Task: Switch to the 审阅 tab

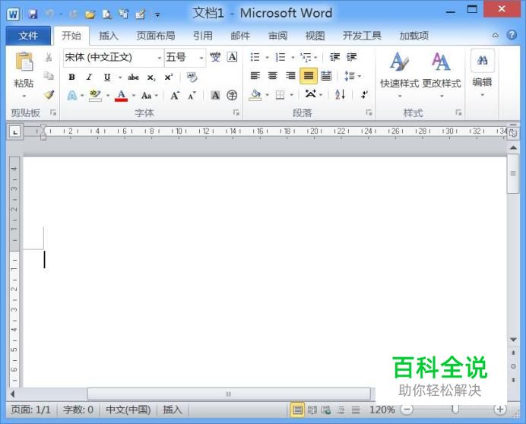Action: click(277, 36)
